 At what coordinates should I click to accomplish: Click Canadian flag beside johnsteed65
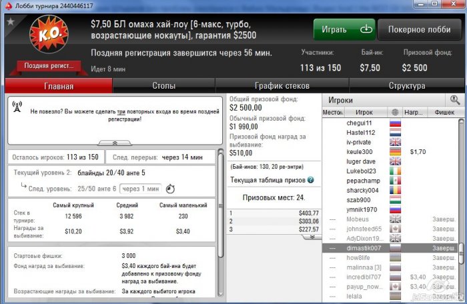point(395,229)
